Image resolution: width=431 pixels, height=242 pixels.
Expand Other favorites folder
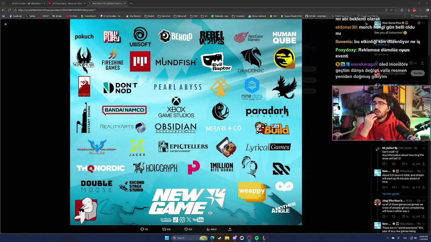click(x=420, y=16)
